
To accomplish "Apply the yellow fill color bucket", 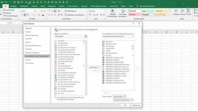I will (39, 15).
